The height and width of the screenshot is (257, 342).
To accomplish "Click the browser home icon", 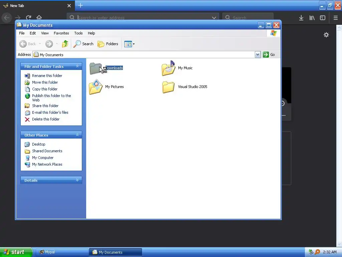I will pos(39,17).
